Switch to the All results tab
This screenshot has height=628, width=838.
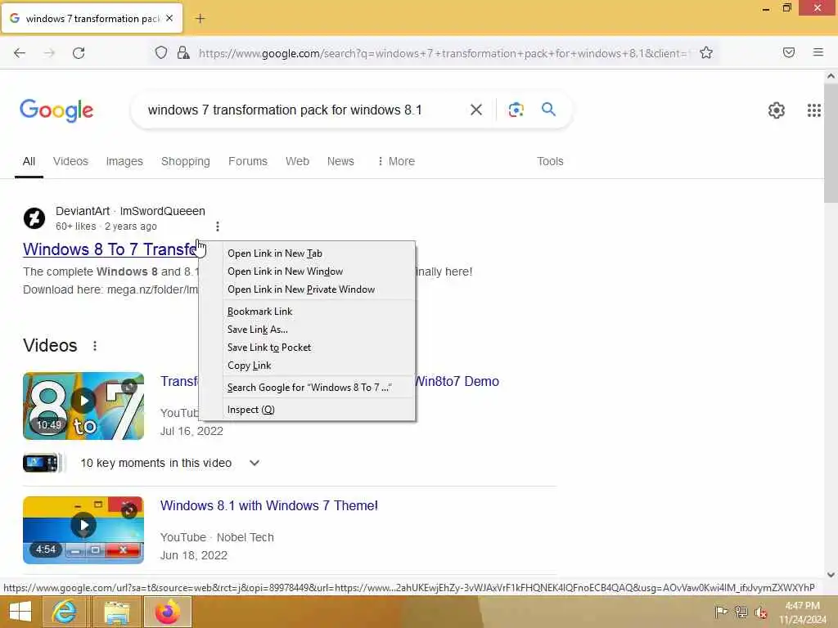(x=29, y=161)
